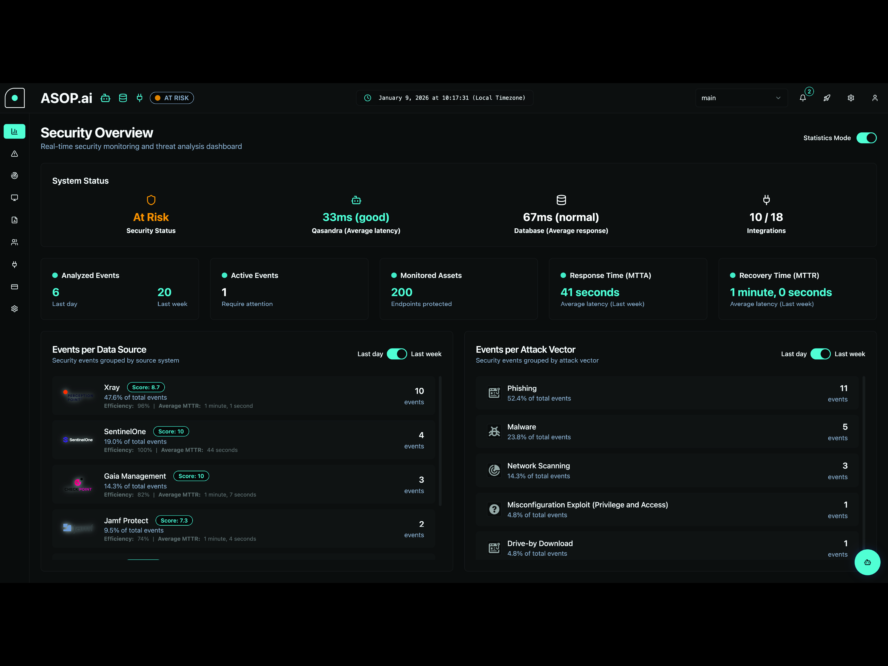The image size is (888, 666).
Task: Open the notifications bell icon
Action: pyautogui.click(x=803, y=98)
